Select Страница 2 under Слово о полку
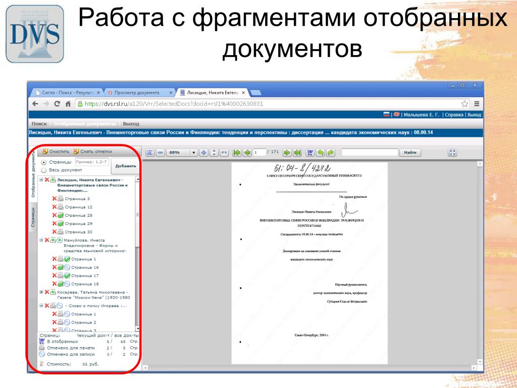517x388 pixels. pos(83,322)
